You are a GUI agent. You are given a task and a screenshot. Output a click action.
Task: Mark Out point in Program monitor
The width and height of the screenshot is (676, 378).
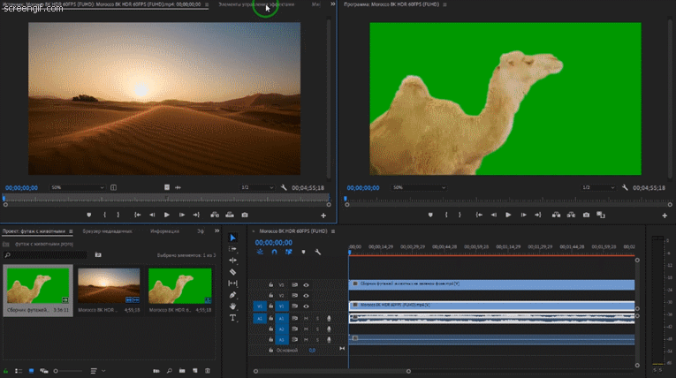tap(460, 215)
